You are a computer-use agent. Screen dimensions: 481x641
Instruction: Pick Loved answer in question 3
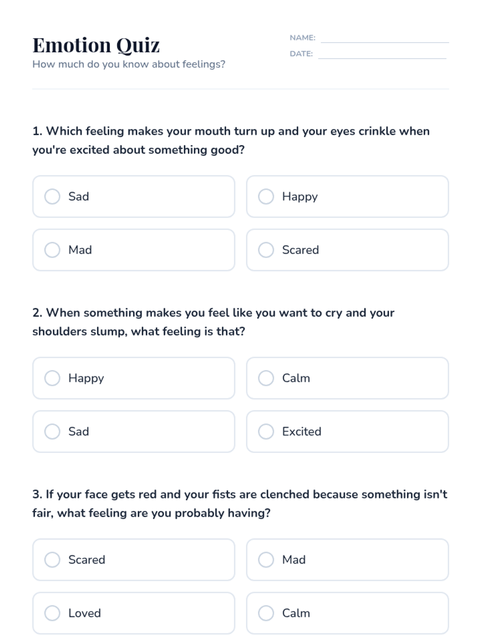click(x=52, y=613)
